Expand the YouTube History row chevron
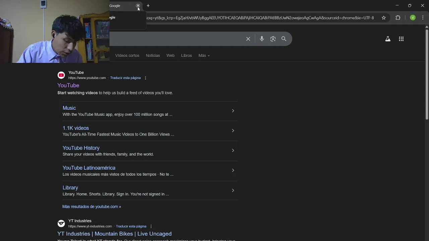Image resolution: width=429 pixels, height=241 pixels. point(233,150)
